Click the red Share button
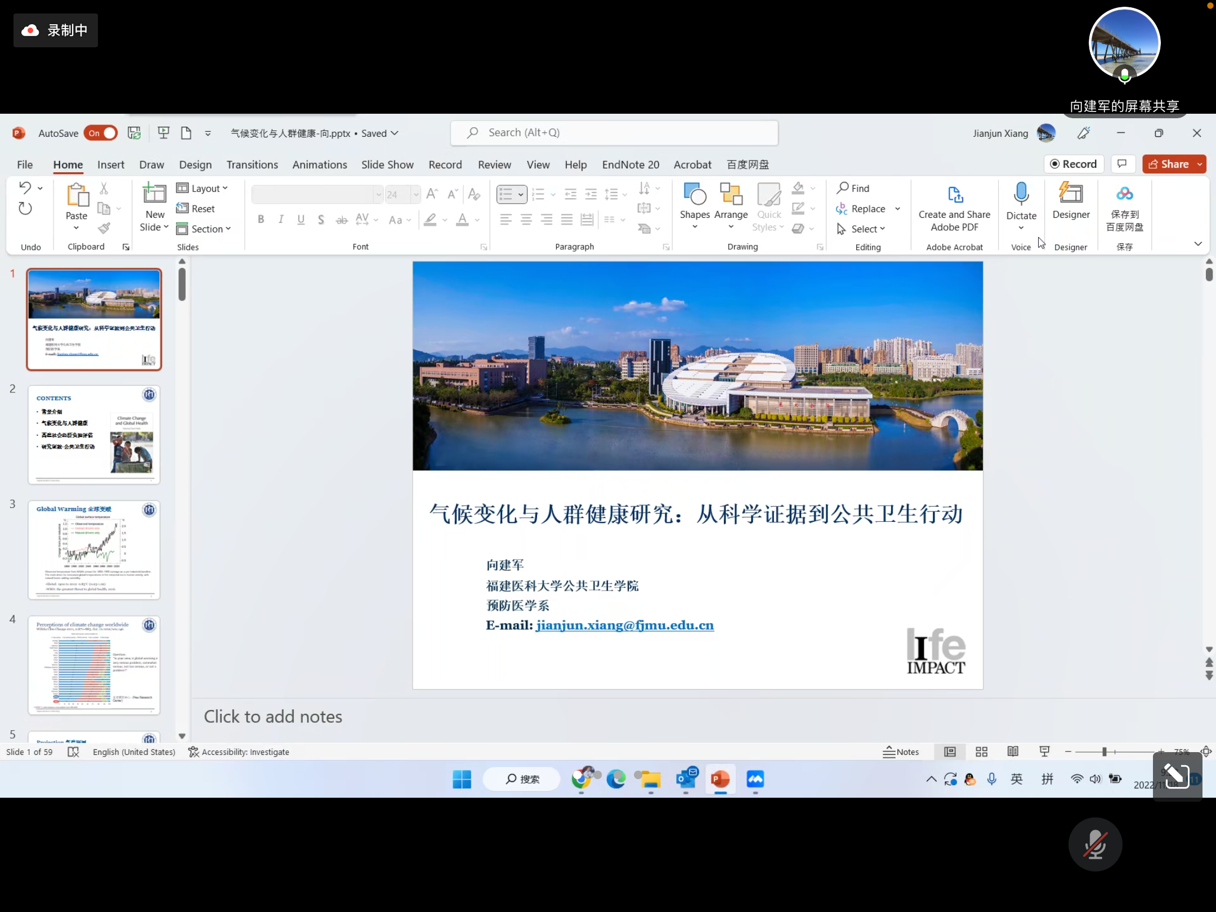The width and height of the screenshot is (1216, 912). [x=1169, y=164]
